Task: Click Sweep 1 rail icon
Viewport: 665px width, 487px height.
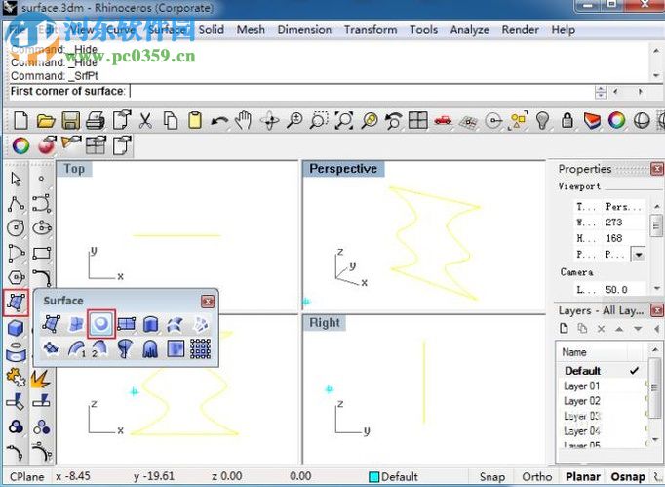Action: (76, 349)
